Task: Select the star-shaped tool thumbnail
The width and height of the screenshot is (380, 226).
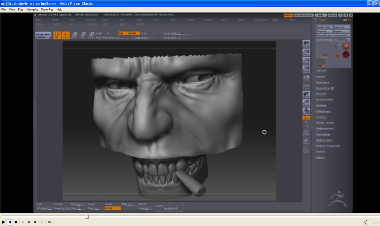Action: pos(337,55)
